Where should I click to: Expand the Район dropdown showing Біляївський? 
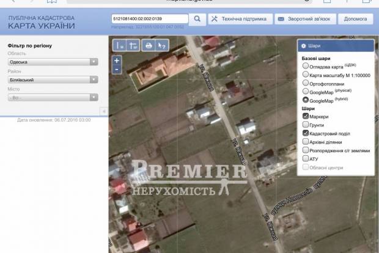coord(53,79)
